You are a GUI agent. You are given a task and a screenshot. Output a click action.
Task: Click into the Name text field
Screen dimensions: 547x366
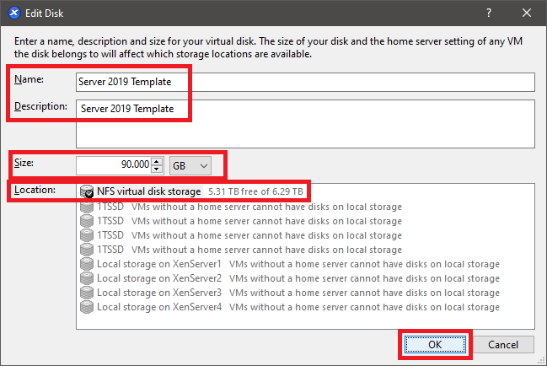(305, 82)
